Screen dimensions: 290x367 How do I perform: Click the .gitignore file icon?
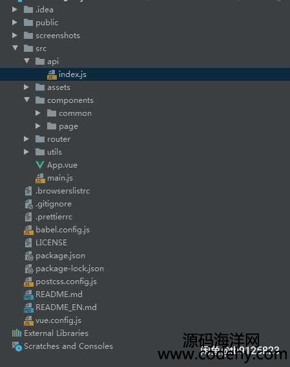29,204
